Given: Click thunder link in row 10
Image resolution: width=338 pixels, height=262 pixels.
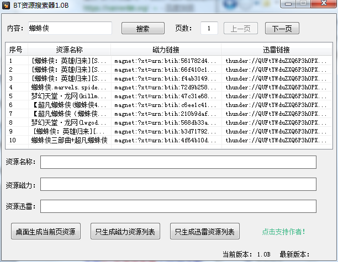Looking at the screenshot, I should [276, 140].
